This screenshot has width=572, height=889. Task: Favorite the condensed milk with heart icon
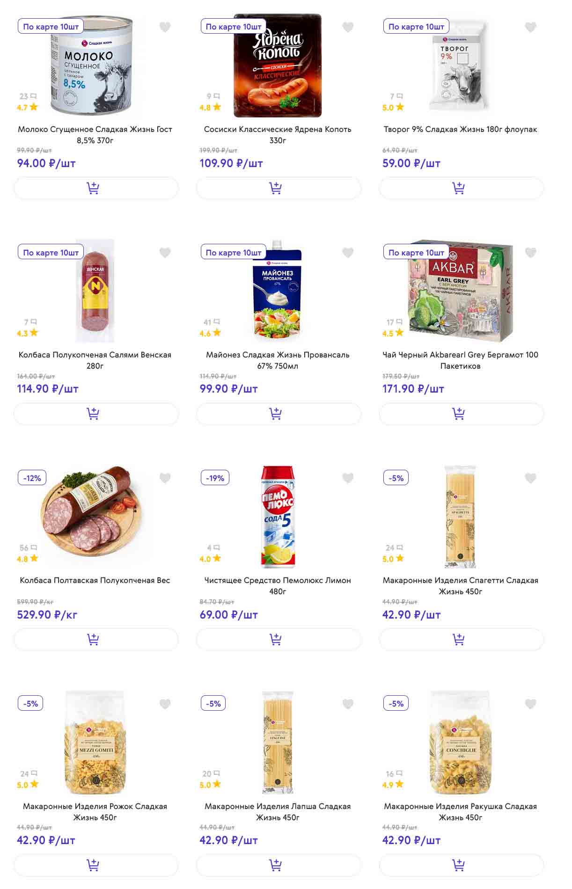[x=165, y=27]
